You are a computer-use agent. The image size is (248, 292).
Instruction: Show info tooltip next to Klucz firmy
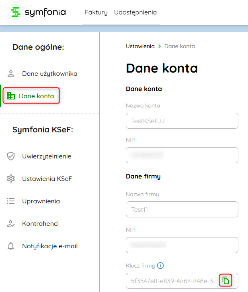point(160,266)
